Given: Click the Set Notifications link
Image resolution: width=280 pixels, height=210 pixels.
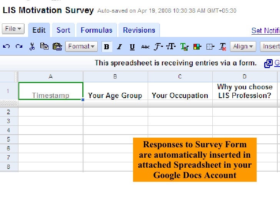Looking at the screenshot, I should pyautogui.click(x=266, y=31).
